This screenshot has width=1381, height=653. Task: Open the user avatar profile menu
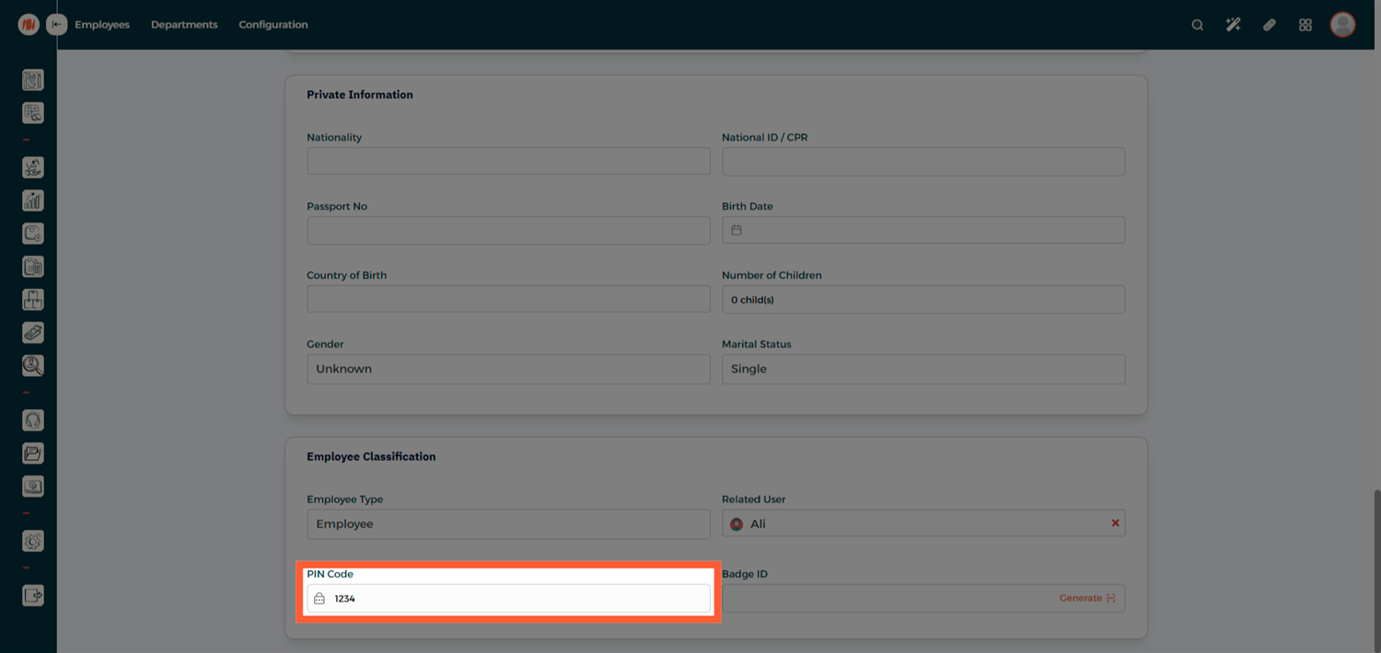coord(1342,25)
